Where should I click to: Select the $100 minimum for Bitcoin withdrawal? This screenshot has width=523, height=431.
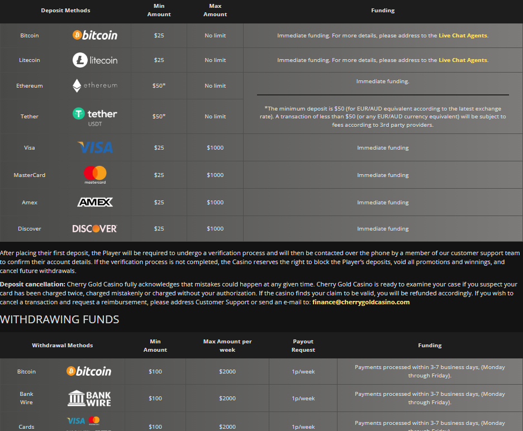155,371
